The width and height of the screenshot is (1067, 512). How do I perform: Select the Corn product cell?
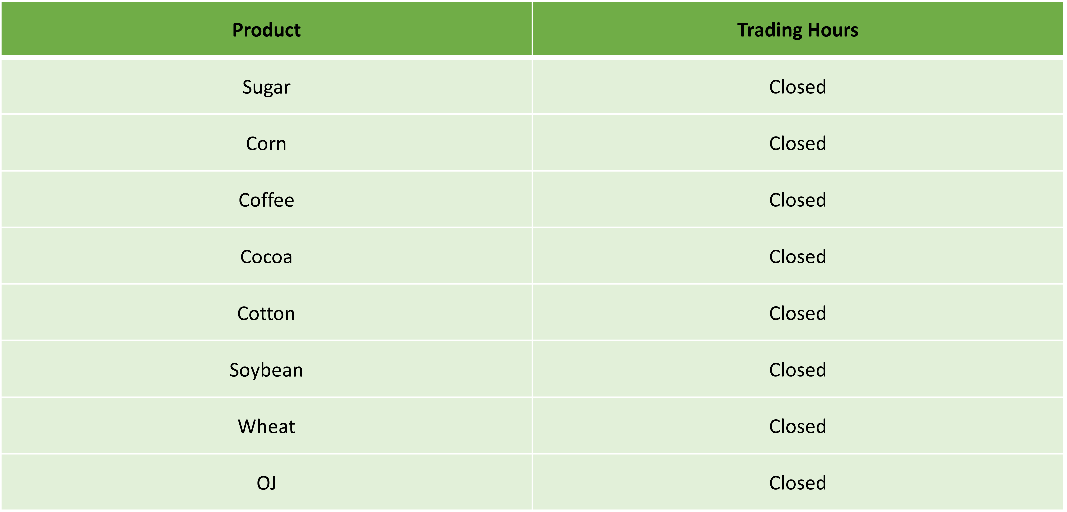(266, 143)
